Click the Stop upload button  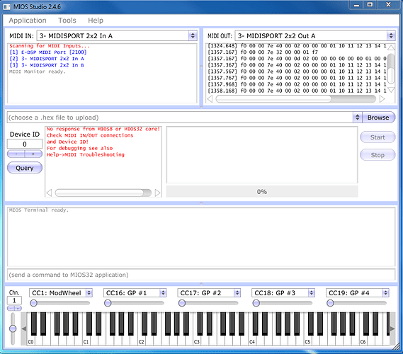coord(378,155)
